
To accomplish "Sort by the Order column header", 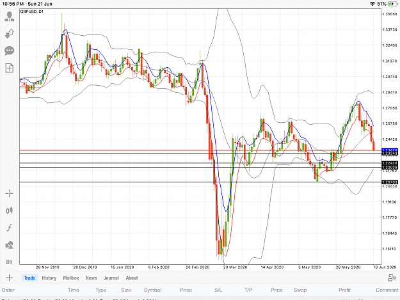I will pyautogui.click(x=8, y=290).
